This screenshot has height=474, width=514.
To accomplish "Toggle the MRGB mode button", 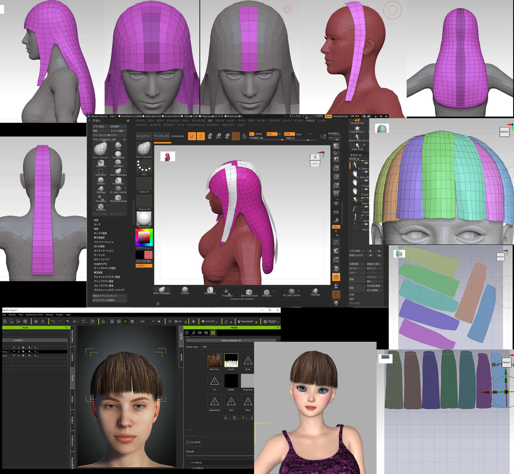I will point(258,134).
